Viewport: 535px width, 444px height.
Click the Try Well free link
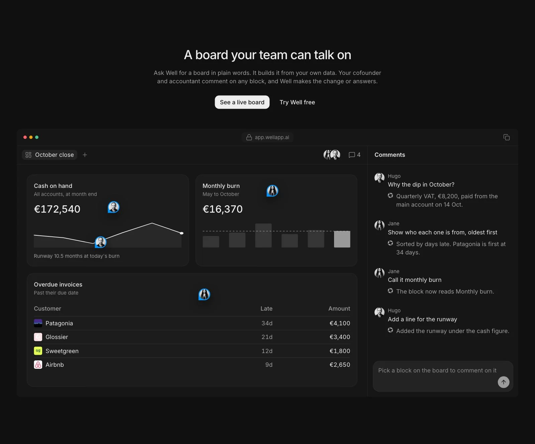click(297, 102)
